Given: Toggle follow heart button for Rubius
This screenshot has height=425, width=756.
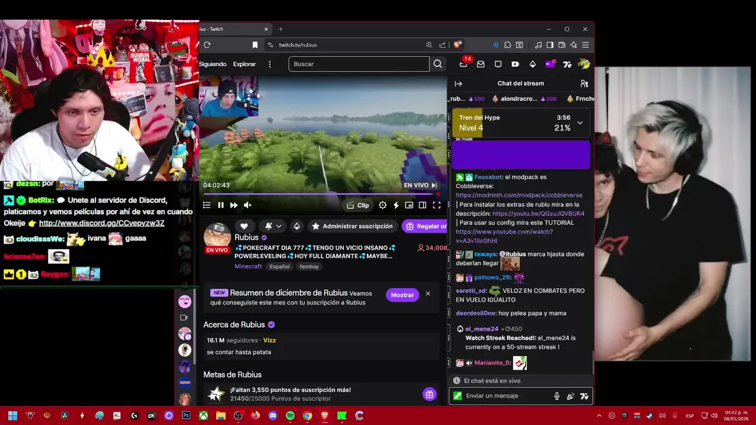Looking at the screenshot, I should point(244,226).
